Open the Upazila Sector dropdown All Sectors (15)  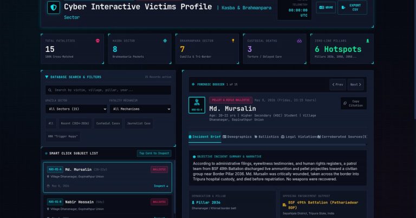tap(76, 109)
